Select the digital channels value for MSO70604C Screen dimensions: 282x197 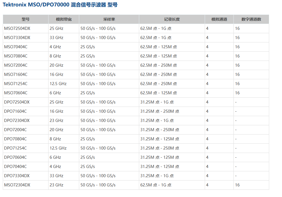237,93
